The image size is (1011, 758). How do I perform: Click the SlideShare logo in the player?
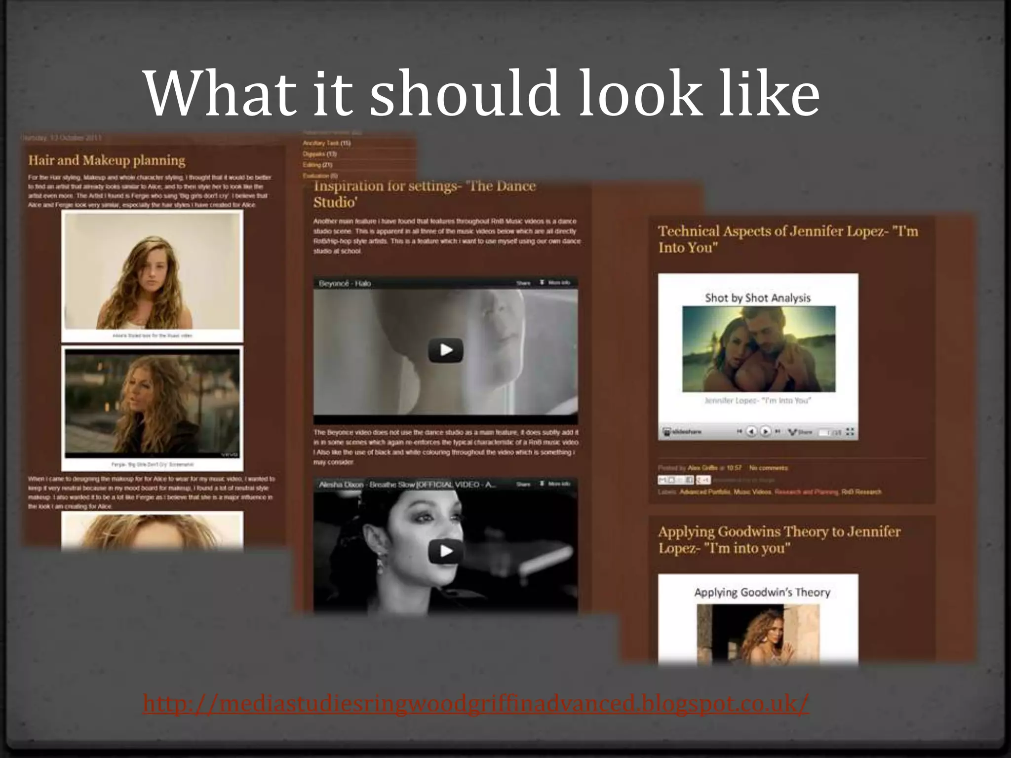pyautogui.click(x=682, y=432)
